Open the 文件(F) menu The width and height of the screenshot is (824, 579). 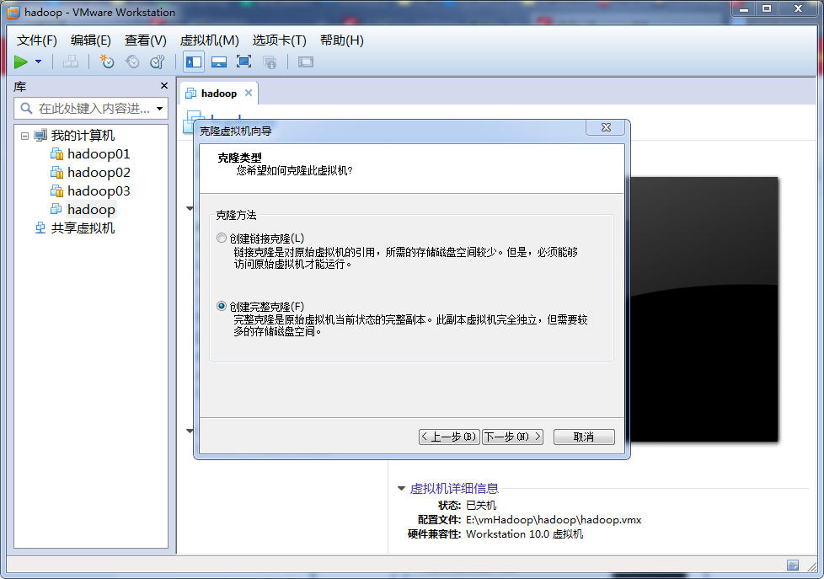[36, 40]
